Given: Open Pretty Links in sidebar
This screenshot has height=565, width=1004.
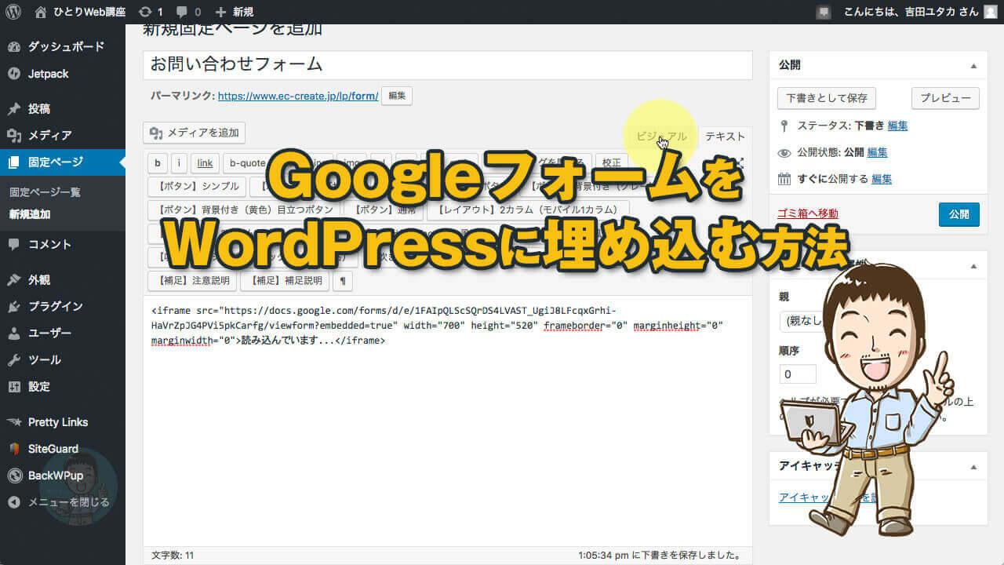Looking at the screenshot, I should coord(63,421).
